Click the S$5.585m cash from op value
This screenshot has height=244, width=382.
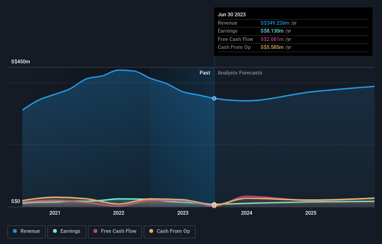(x=272, y=47)
